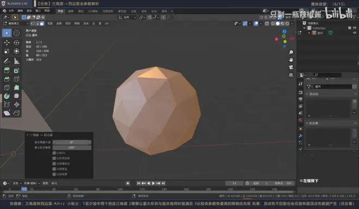Image resolution: width=359 pixels, height=209 pixels.
Task: Collapse the 三角面 -> 四边面 operator panel
Action: 28,135
